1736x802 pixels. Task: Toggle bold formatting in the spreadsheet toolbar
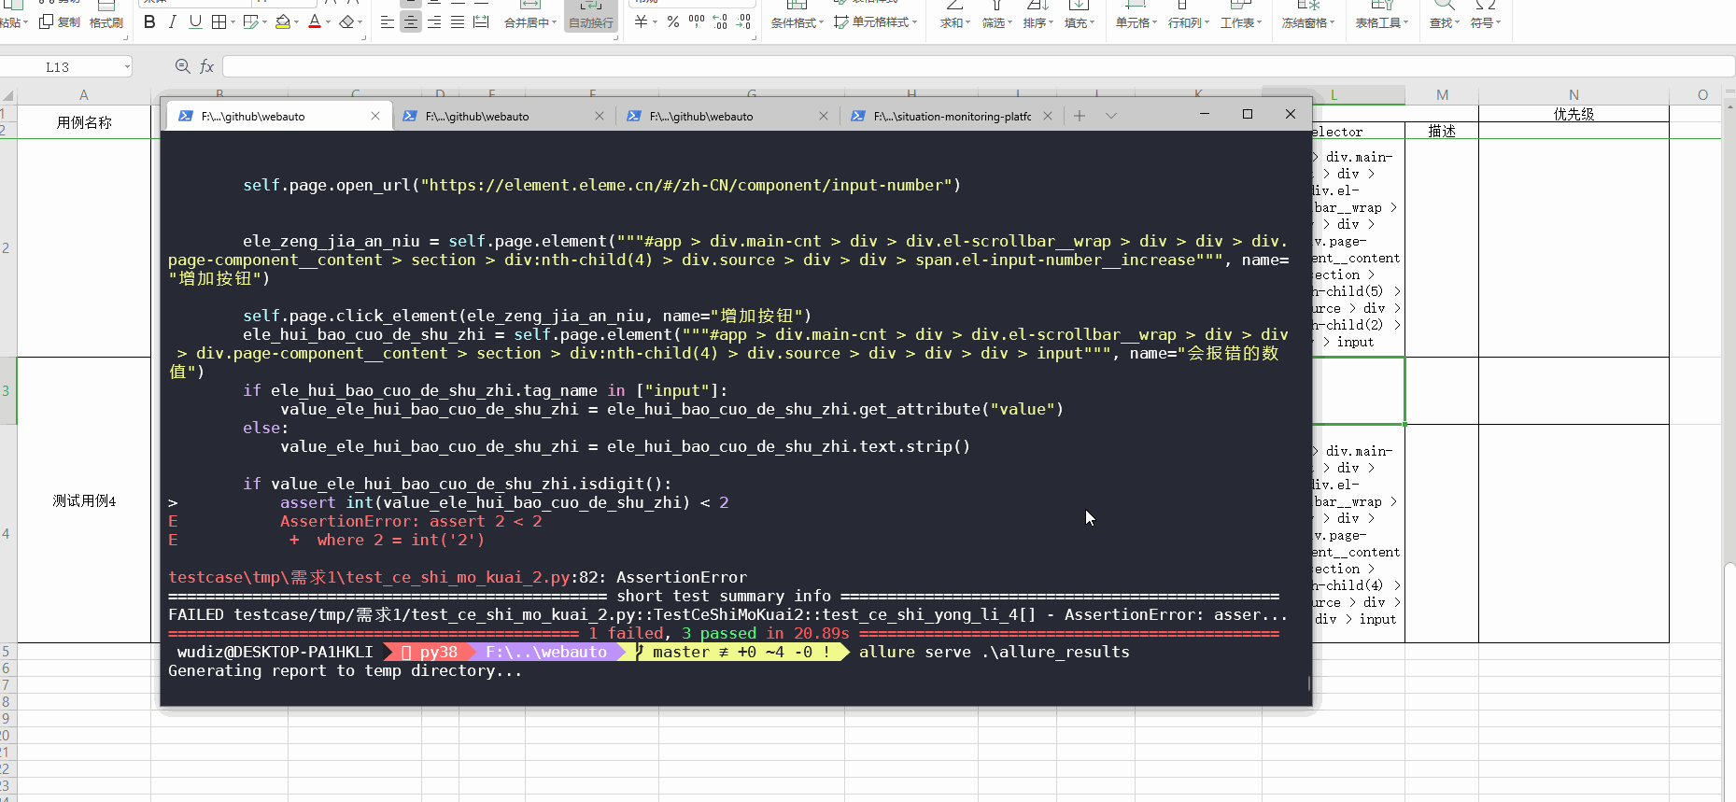149,22
